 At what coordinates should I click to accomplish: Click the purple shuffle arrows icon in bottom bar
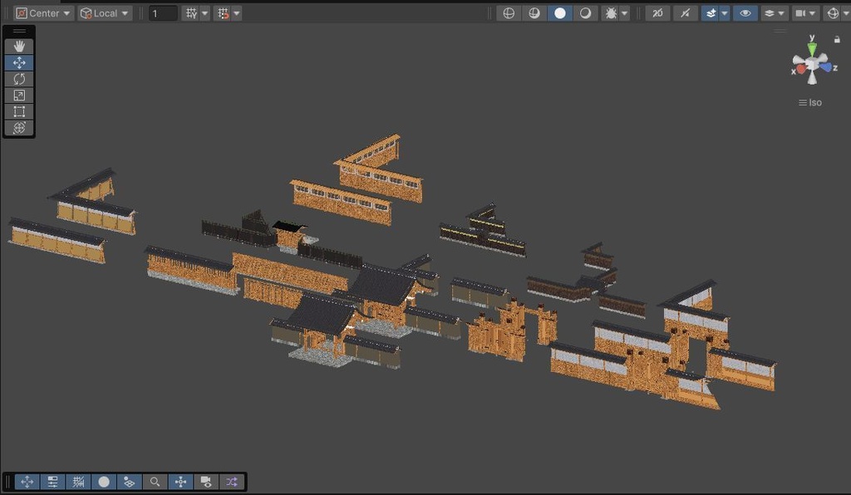click(232, 482)
